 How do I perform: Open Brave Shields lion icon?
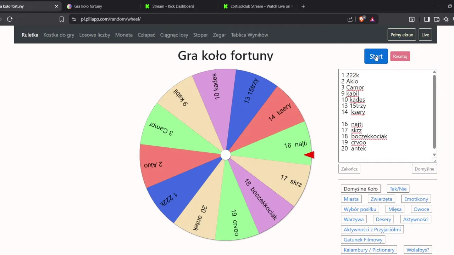361,19
